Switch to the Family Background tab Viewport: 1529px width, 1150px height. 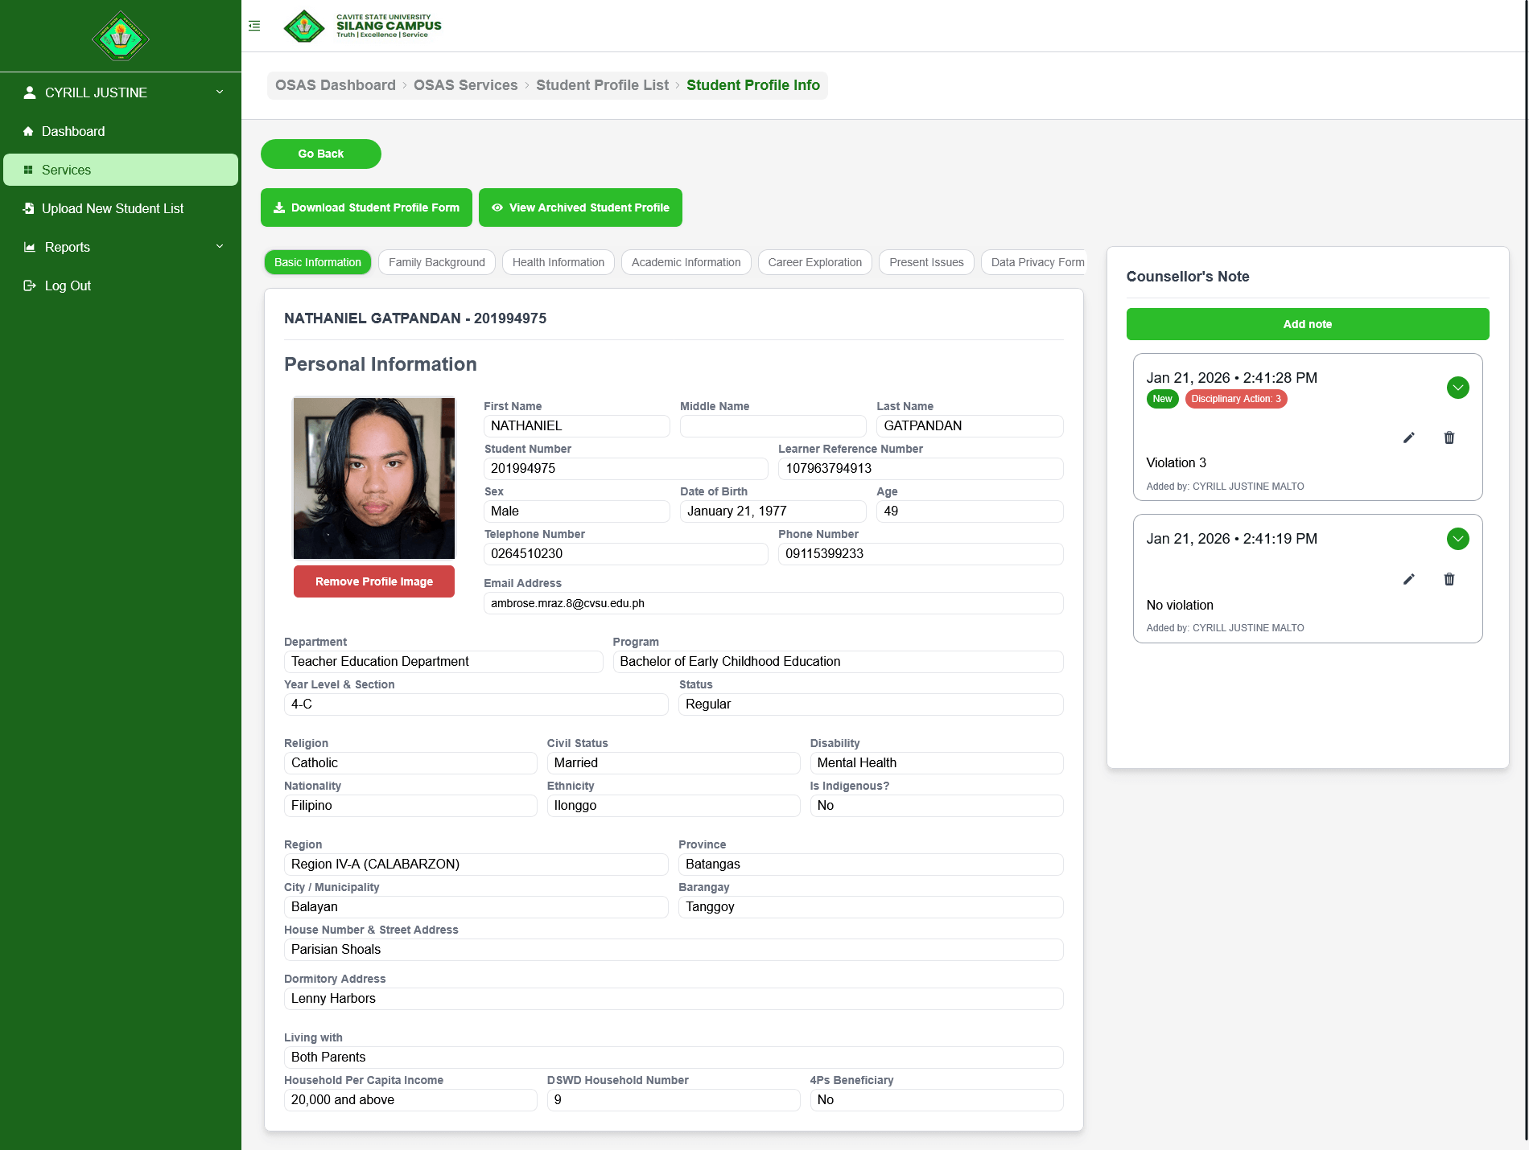pos(436,262)
